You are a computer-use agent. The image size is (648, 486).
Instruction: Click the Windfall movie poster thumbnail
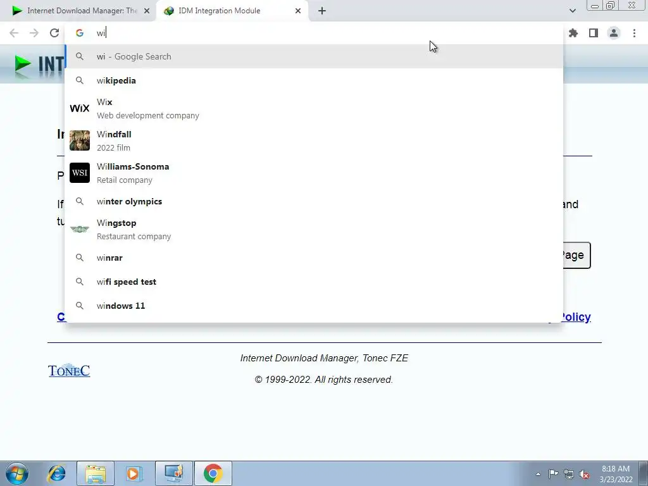[x=79, y=140]
